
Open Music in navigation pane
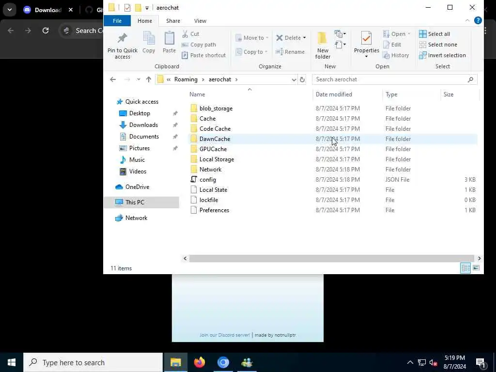click(x=137, y=160)
